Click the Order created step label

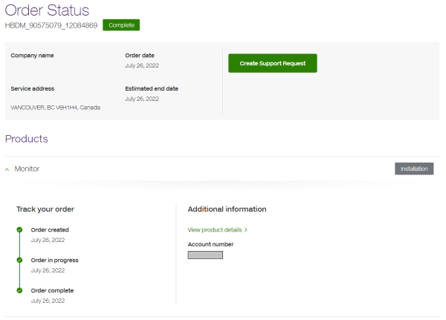pos(50,229)
